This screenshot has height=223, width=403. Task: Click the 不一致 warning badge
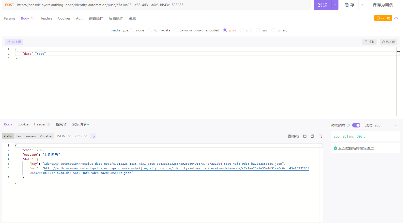(x=383, y=18)
